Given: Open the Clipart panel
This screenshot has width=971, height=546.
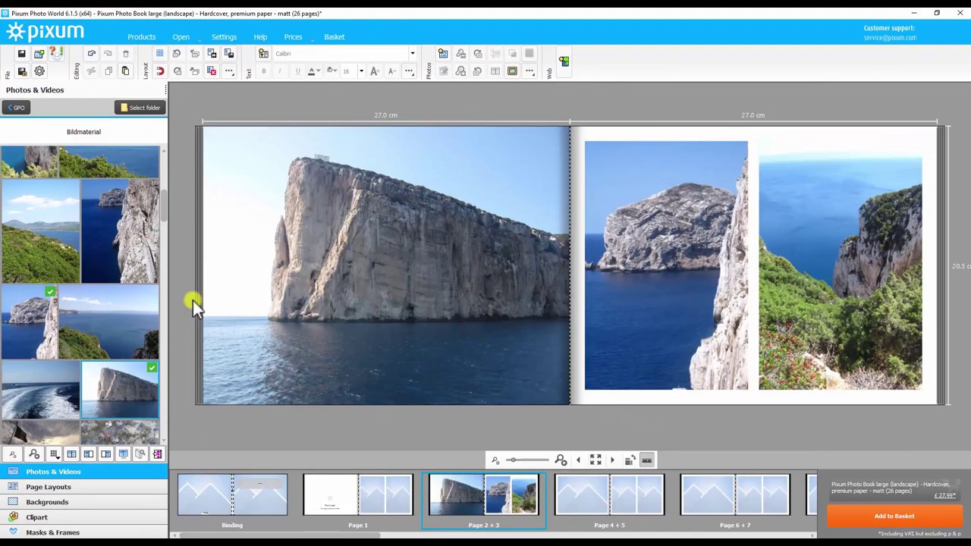Looking at the screenshot, I should [83, 517].
